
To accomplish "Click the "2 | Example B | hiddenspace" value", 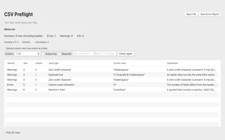I will tap(129, 75).
